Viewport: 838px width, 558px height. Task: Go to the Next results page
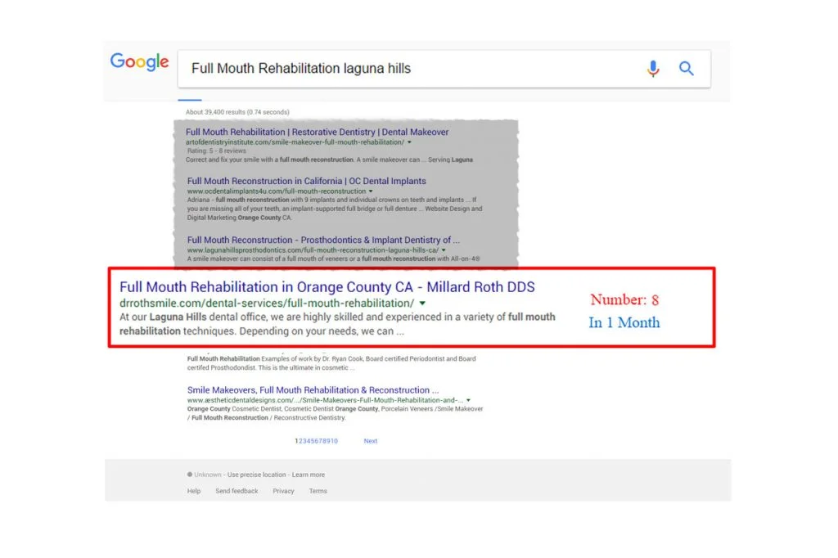coord(371,441)
